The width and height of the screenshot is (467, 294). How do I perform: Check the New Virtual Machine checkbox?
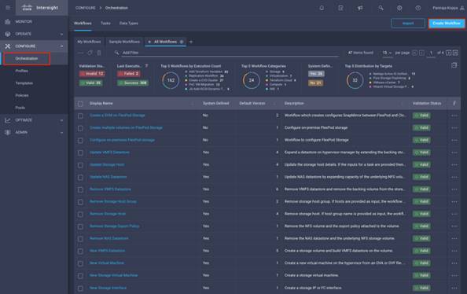click(80, 263)
